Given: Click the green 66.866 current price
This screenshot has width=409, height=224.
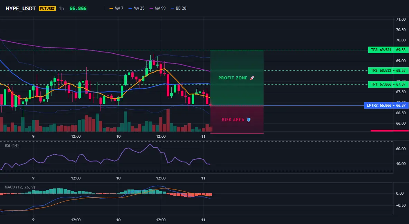Looking at the screenshot, I should click(78, 8).
